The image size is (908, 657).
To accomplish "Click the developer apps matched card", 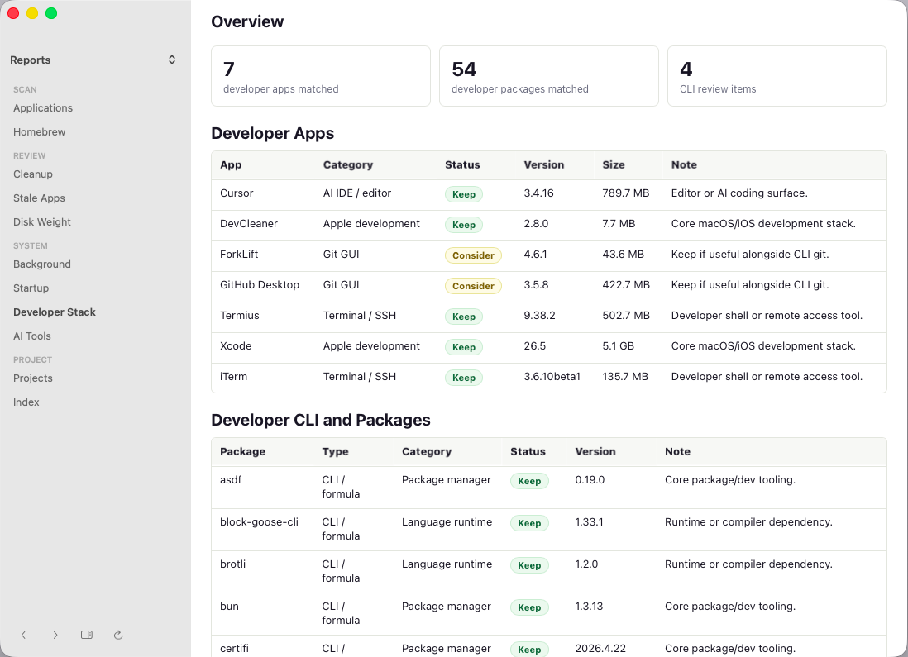I will click(x=321, y=76).
